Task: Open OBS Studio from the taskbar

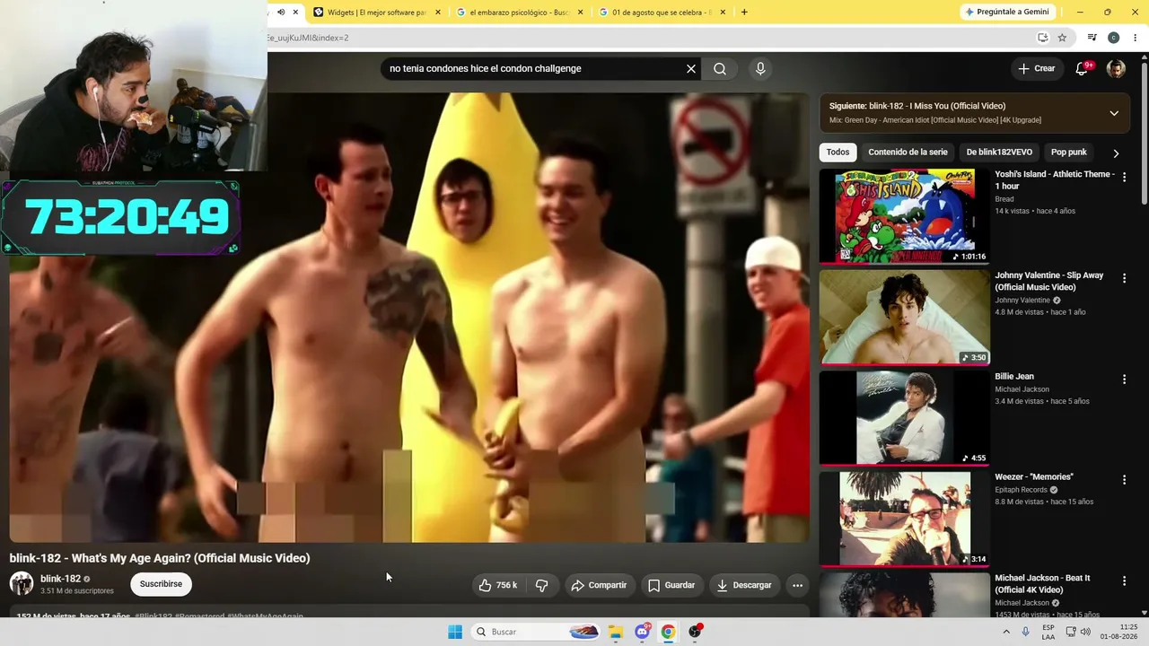Action: pos(695,632)
